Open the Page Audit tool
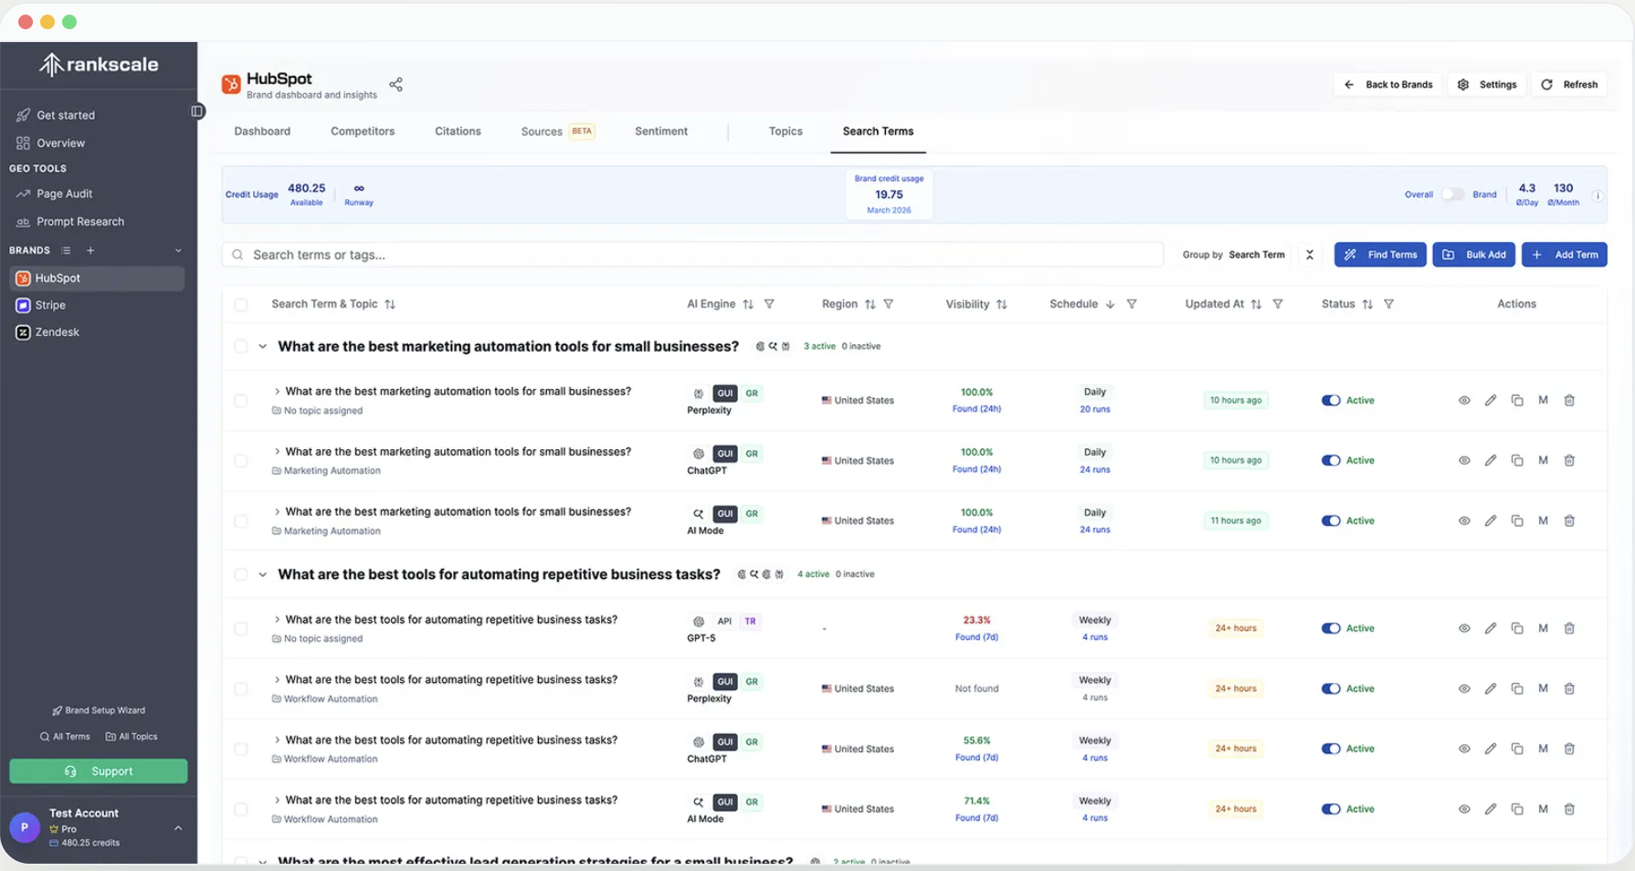Screen dimensions: 1635x871 (x=64, y=194)
